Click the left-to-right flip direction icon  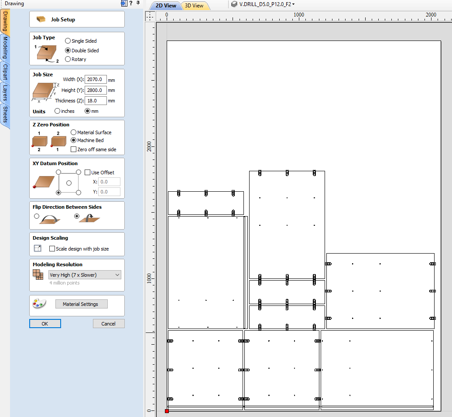pyautogui.click(x=50, y=219)
